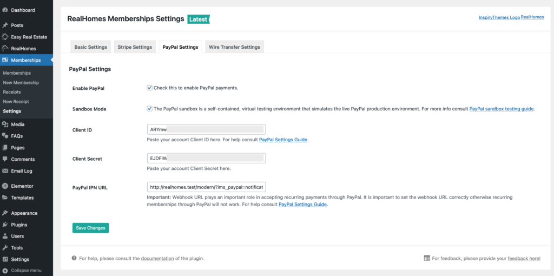Open New Membership submenu item
The height and width of the screenshot is (276, 554).
point(21,83)
